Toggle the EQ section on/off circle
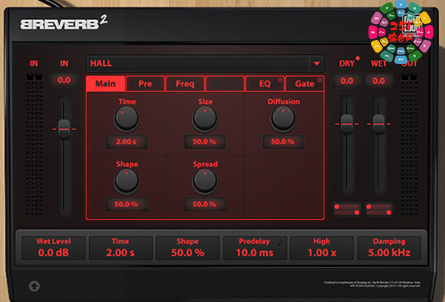The image size is (445, 302). (279, 80)
